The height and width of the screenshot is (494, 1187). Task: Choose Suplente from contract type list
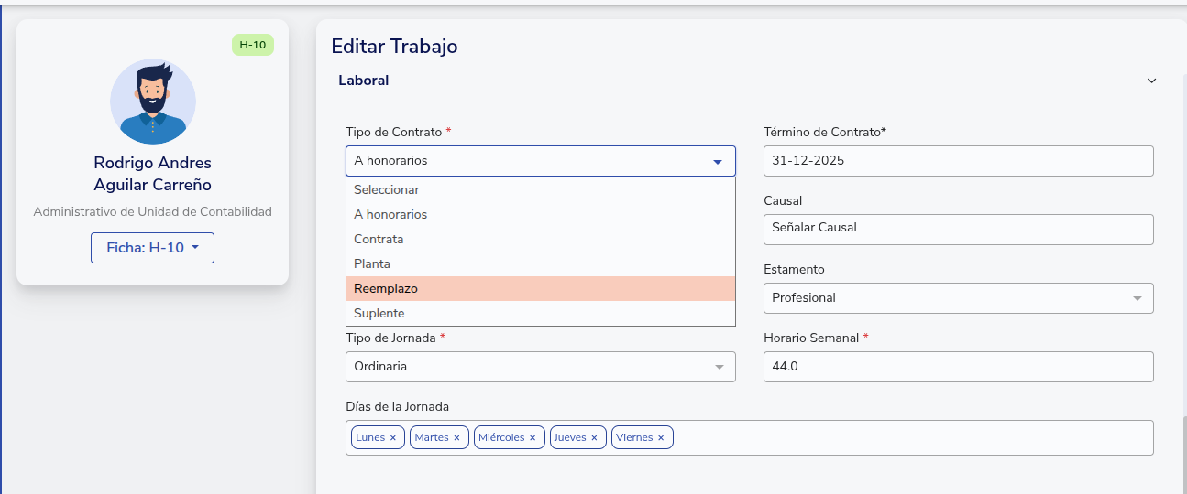click(x=540, y=313)
